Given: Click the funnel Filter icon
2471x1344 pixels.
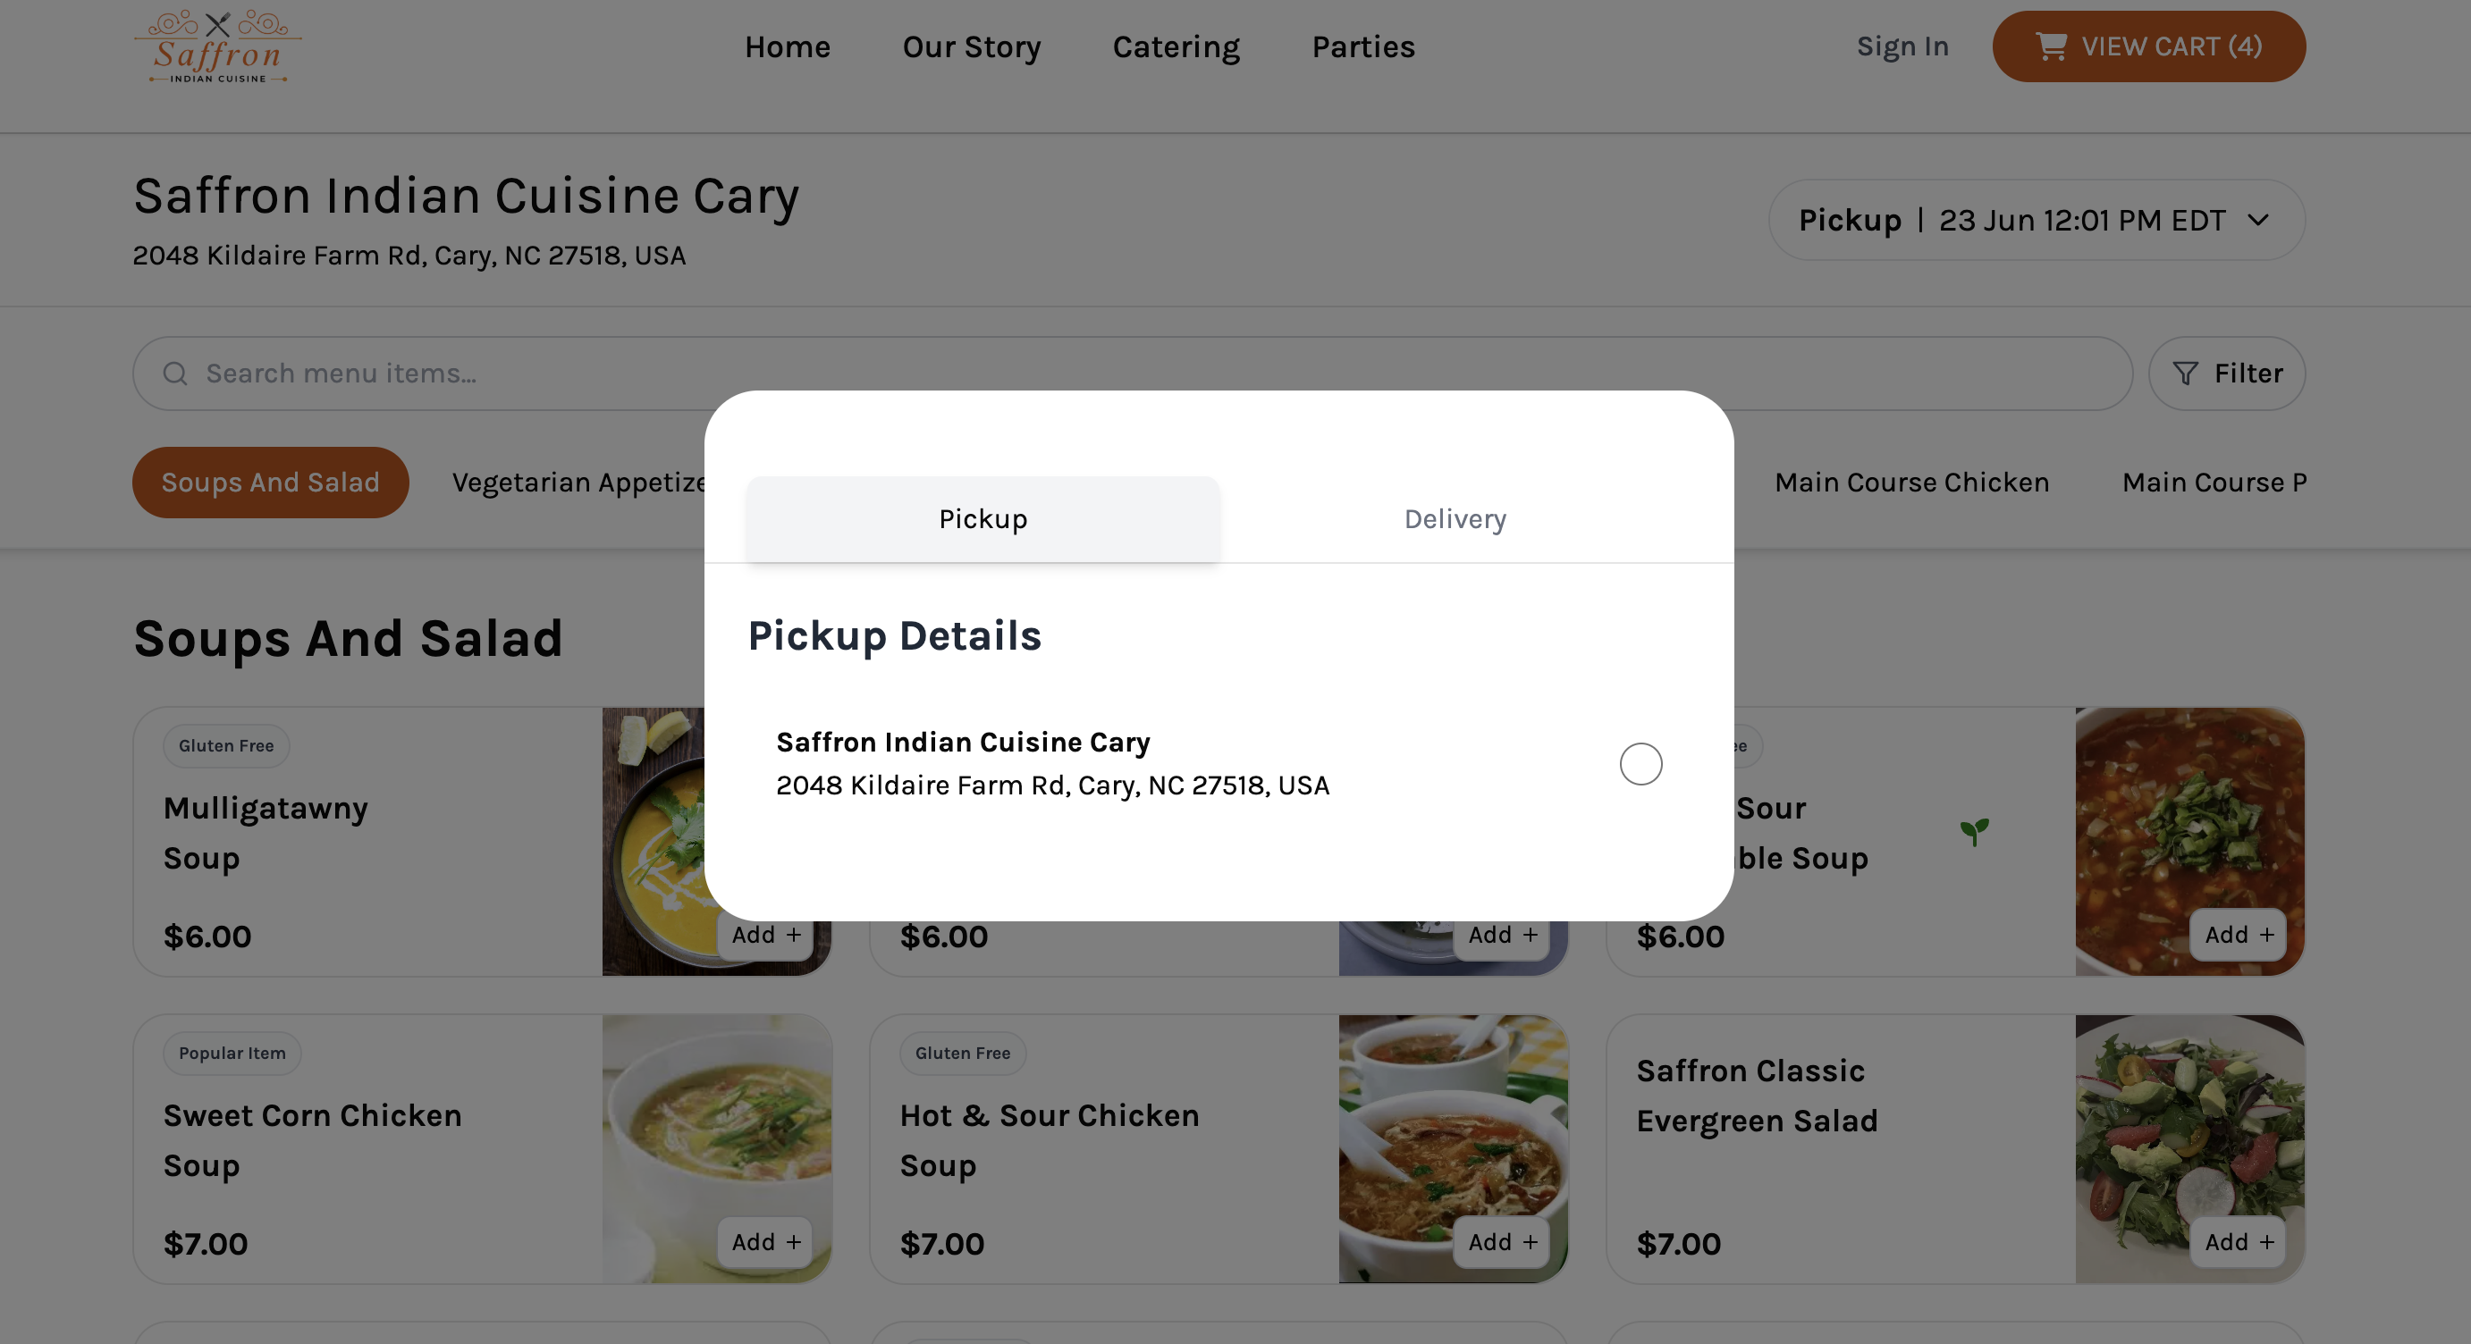Looking at the screenshot, I should click(x=2184, y=373).
